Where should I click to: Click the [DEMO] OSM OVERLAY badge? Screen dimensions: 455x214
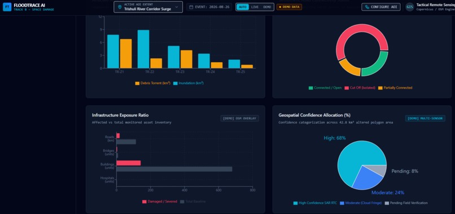(240, 118)
